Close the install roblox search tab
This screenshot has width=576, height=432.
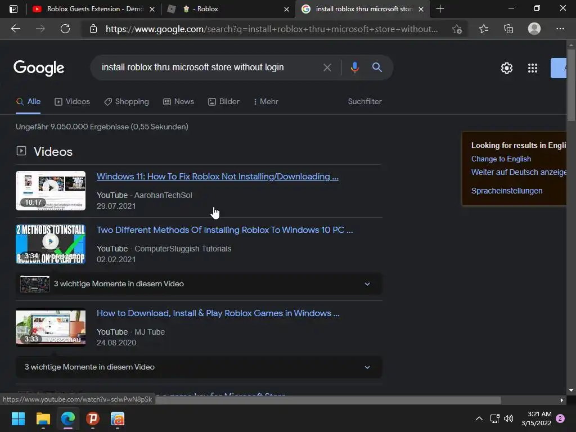(421, 9)
